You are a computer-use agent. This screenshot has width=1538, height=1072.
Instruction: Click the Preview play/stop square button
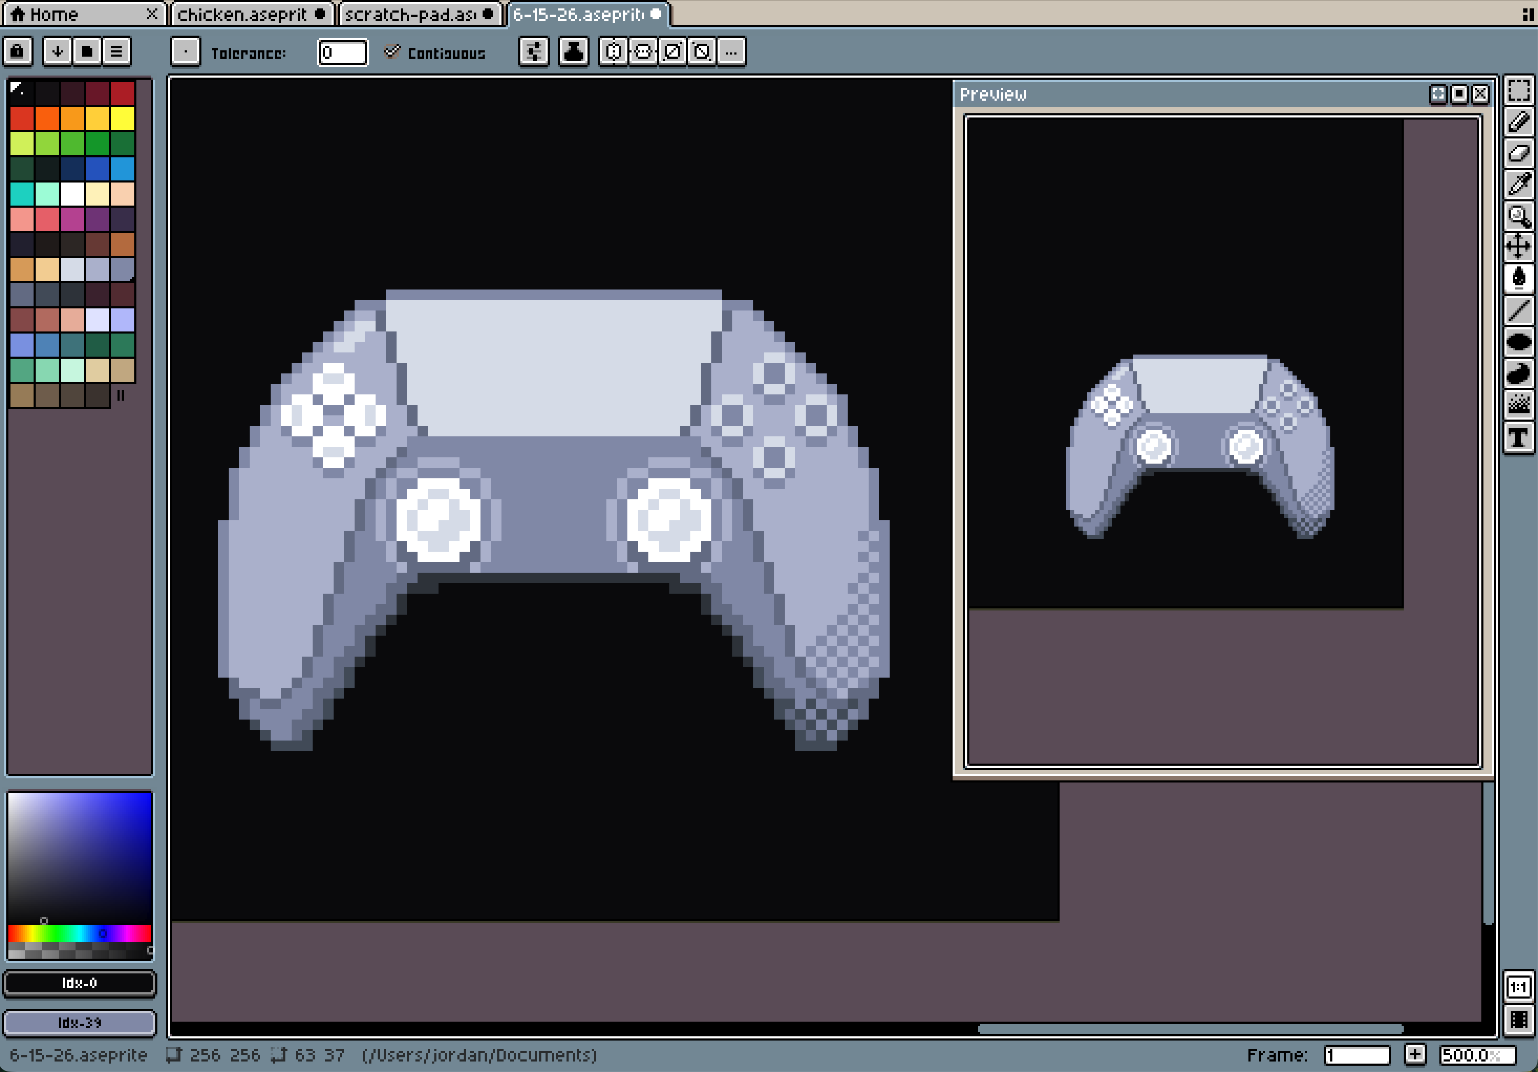pyautogui.click(x=1459, y=94)
